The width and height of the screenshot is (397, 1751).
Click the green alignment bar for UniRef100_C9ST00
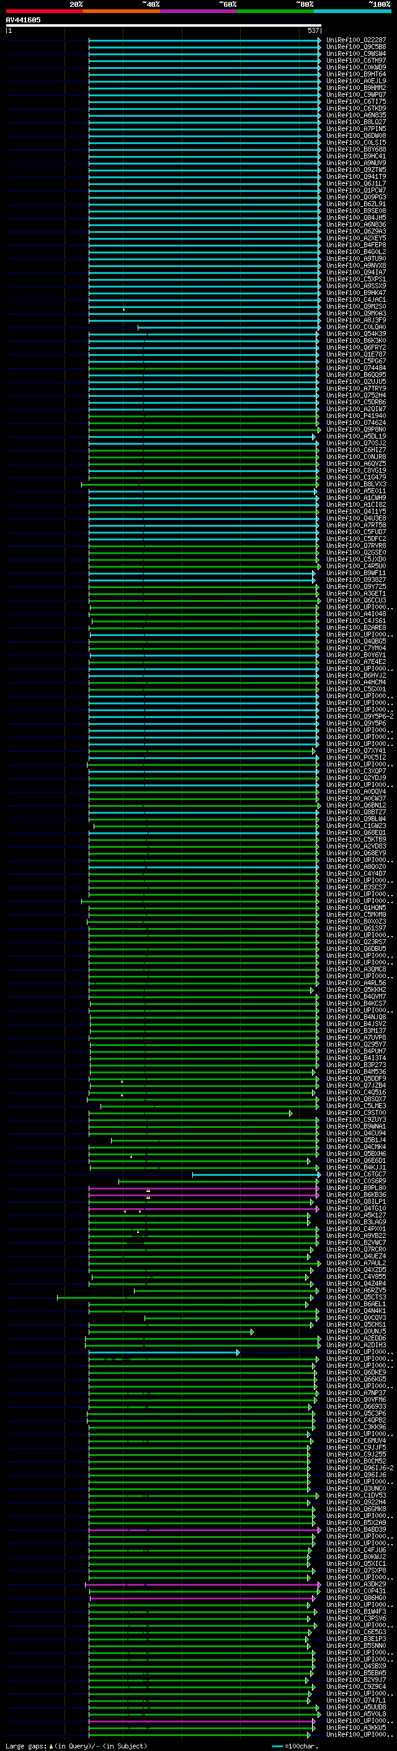189,1112
